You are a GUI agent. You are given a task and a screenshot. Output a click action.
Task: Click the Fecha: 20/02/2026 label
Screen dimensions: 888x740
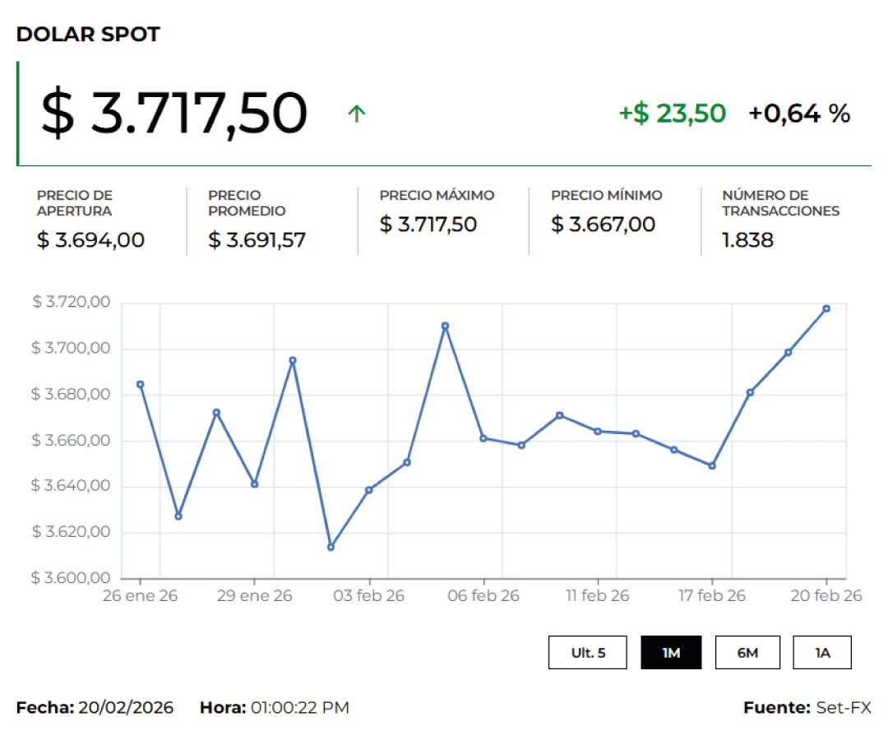(x=97, y=707)
